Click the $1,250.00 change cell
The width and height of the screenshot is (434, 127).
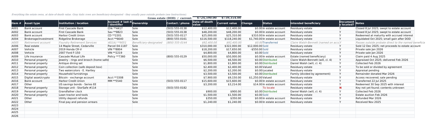coord(252,77)
